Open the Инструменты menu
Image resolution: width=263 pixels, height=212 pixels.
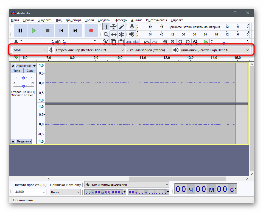pos(156,20)
